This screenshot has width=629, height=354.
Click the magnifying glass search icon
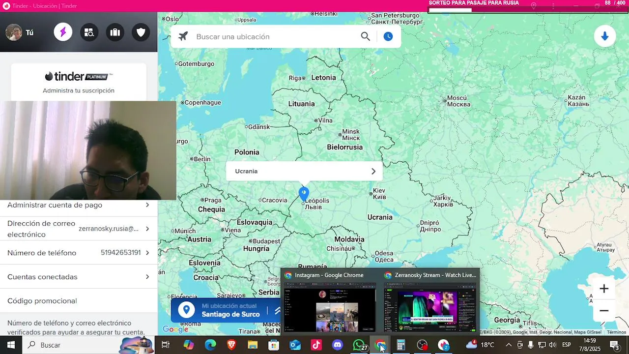pyautogui.click(x=365, y=36)
